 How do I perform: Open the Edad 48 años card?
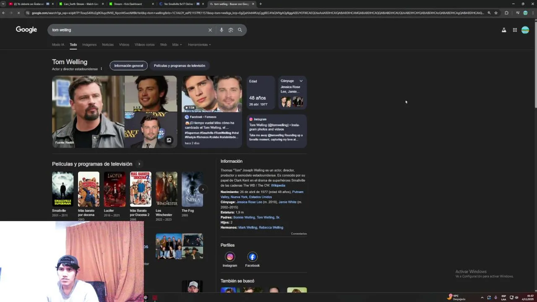[x=261, y=93]
